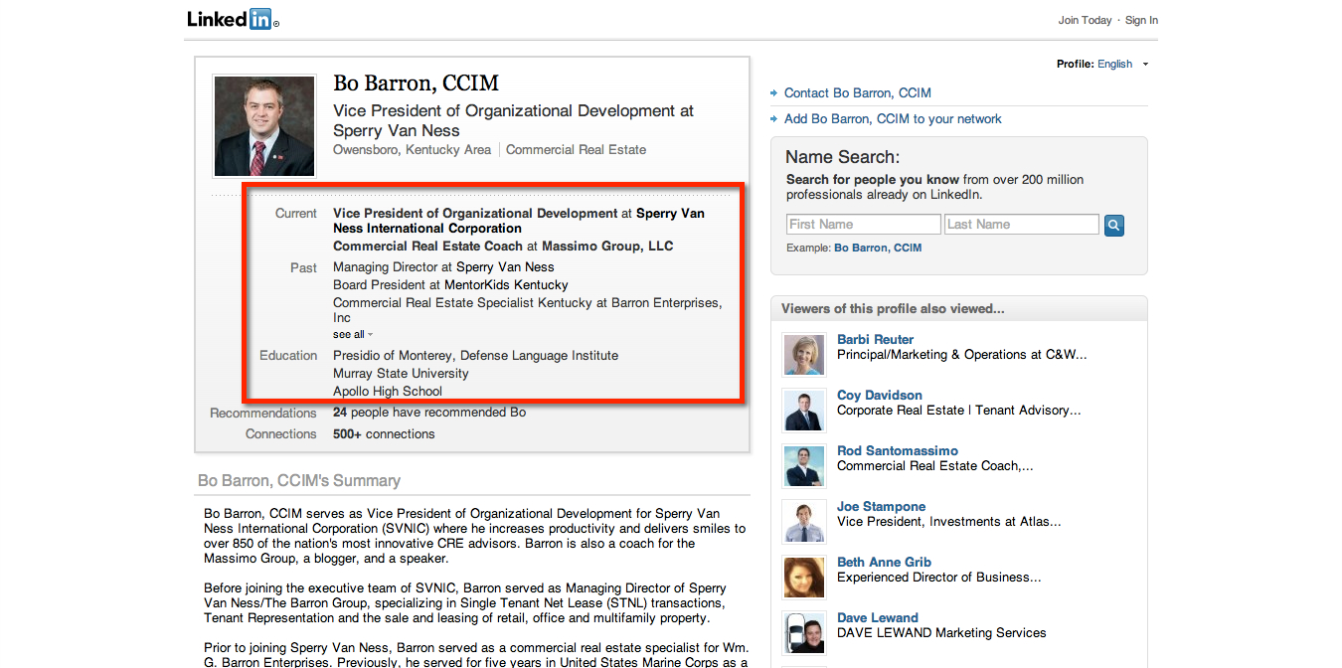Viewport: 1342px width, 668px height.
Task: Open Barbi Reuter's profile name link
Action: [x=875, y=340]
